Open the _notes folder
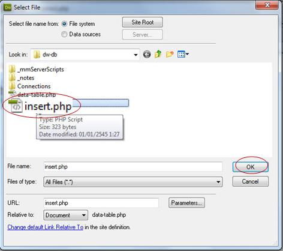 click(22, 78)
